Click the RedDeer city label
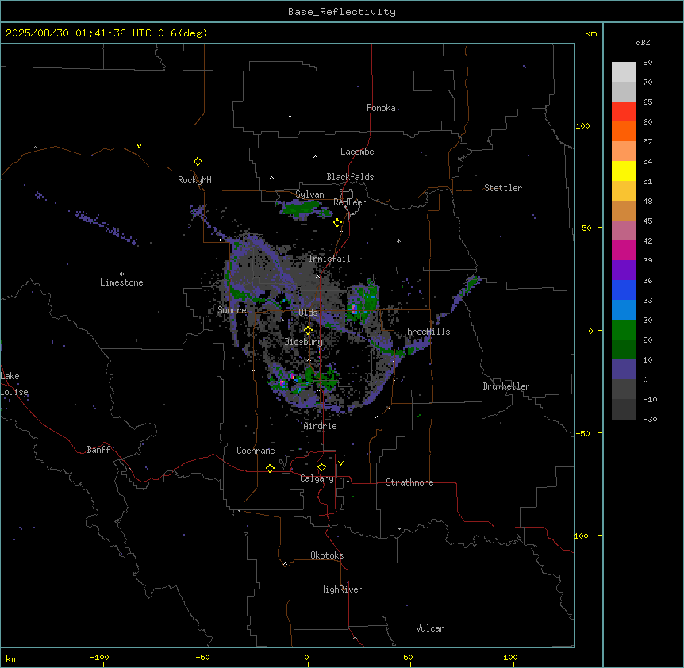The width and height of the screenshot is (684, 668). (x=349, y=202)
